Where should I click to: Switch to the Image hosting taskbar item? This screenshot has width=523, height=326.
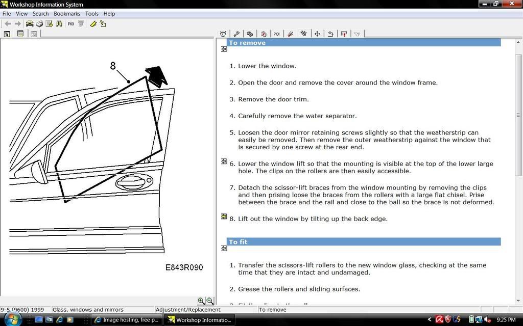[127, 320]
